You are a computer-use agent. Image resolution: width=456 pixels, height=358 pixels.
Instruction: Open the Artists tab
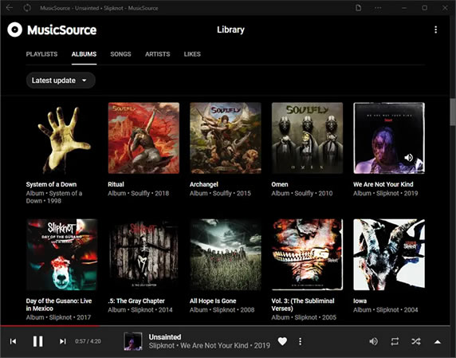158,54
